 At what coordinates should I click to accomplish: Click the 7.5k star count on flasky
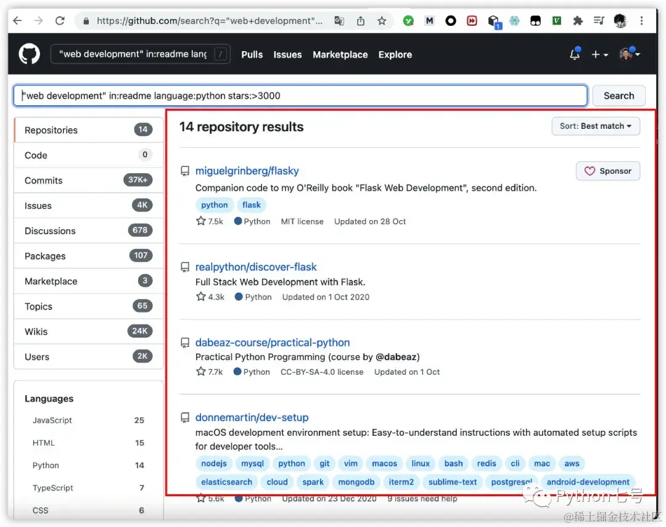click(210, 221)
